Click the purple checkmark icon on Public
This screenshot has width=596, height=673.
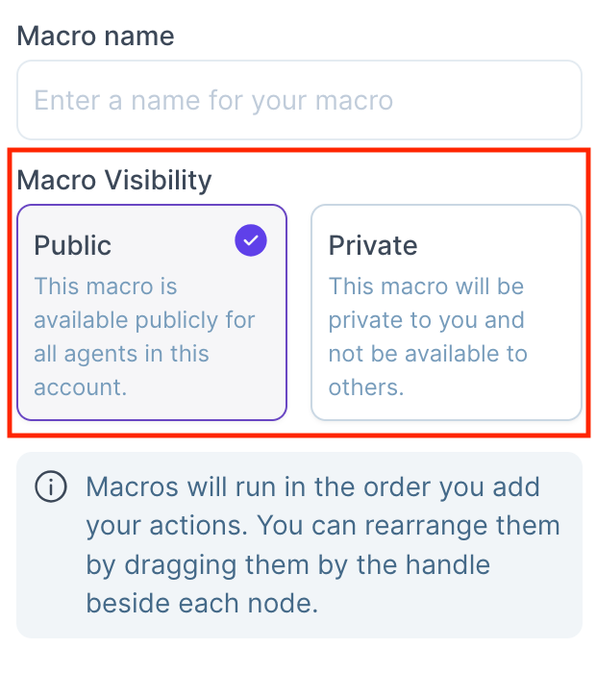251,240
